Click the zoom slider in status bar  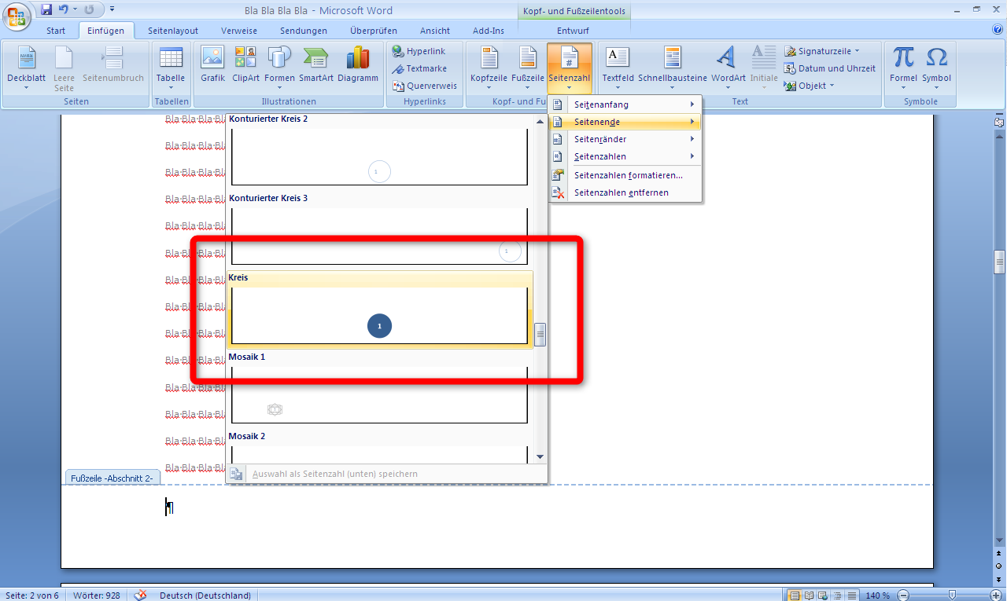(952, 595)
